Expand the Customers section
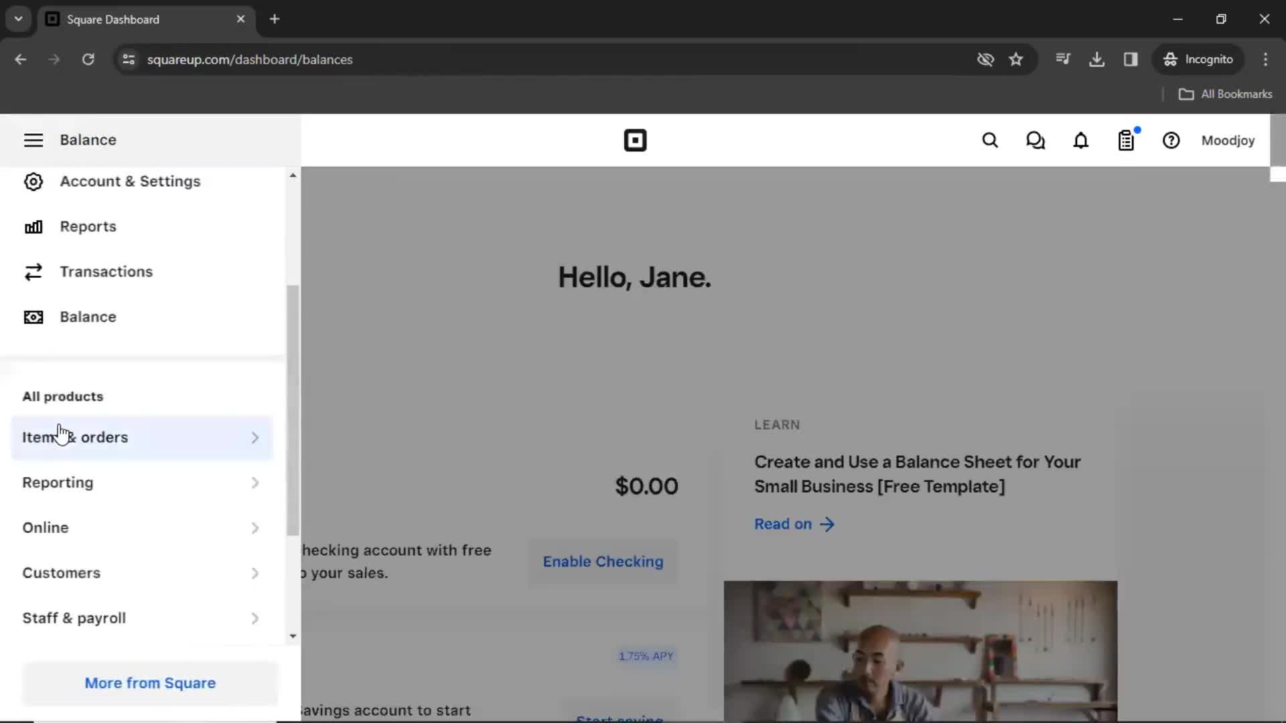The height and width of the screenshot is (723, 1286). [255, 573]
